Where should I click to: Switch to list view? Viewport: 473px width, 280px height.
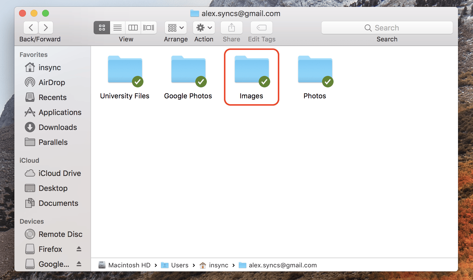tap(118, 28)
